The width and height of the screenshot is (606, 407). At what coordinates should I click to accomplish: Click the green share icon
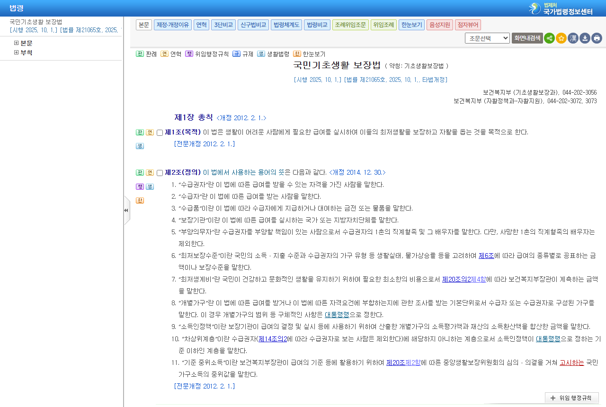549,38
